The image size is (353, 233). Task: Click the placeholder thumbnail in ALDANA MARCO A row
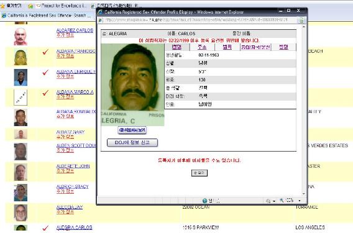pyautogui.click(x=21, y=98)
